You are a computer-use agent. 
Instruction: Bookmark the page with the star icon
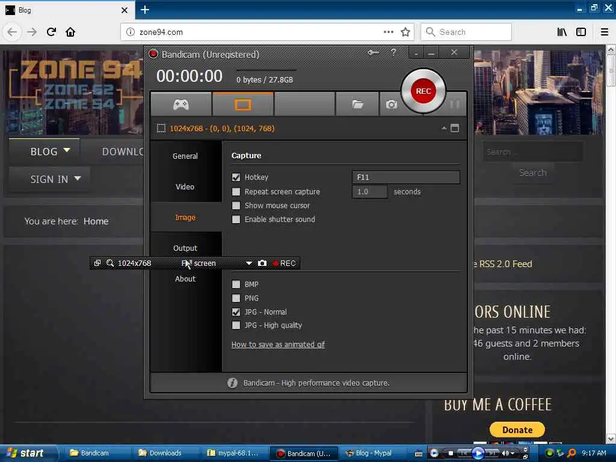click(405, 32)
